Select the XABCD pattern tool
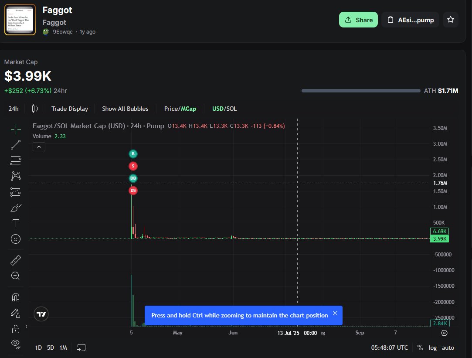The width and height of the screenshot is (472, 358). click(x=16, y=176)
